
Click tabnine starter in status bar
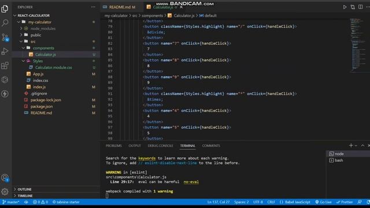[x=66, y=202]
